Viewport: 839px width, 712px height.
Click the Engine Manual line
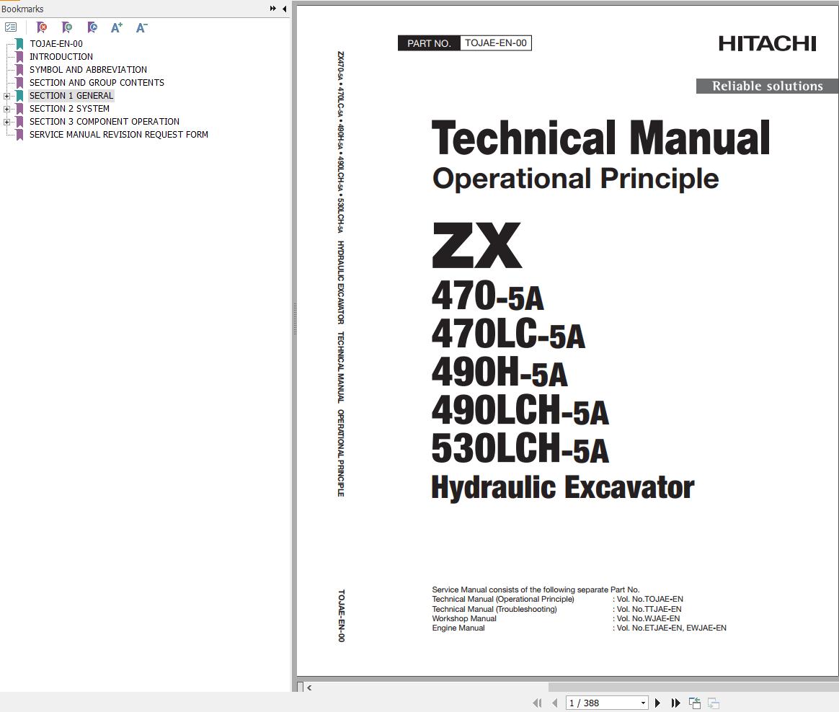580,628
